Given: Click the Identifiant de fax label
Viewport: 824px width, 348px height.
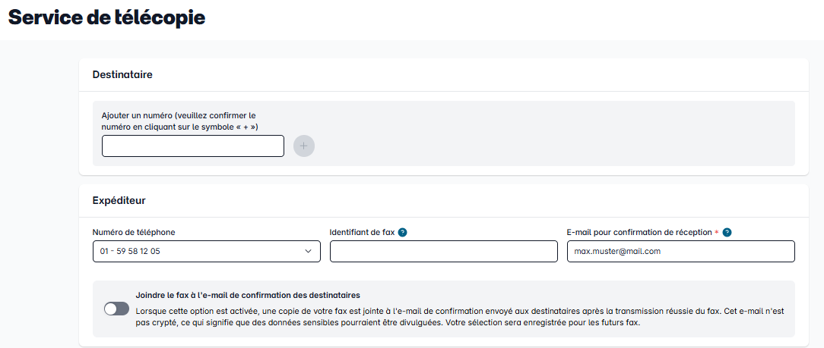Looking at the screenshot, I should (362, 232).
